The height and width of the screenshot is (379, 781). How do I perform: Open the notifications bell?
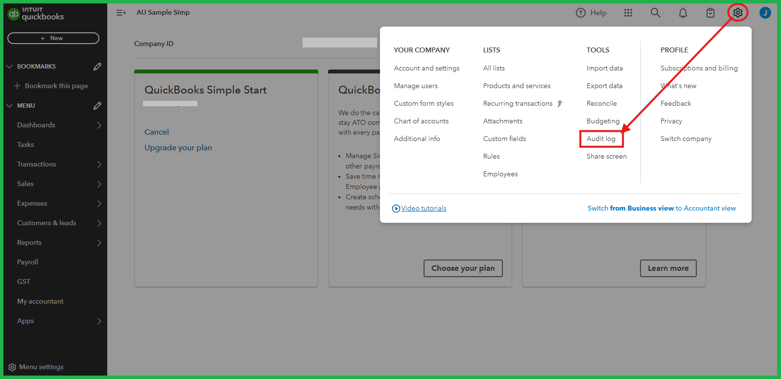(683, 13)
